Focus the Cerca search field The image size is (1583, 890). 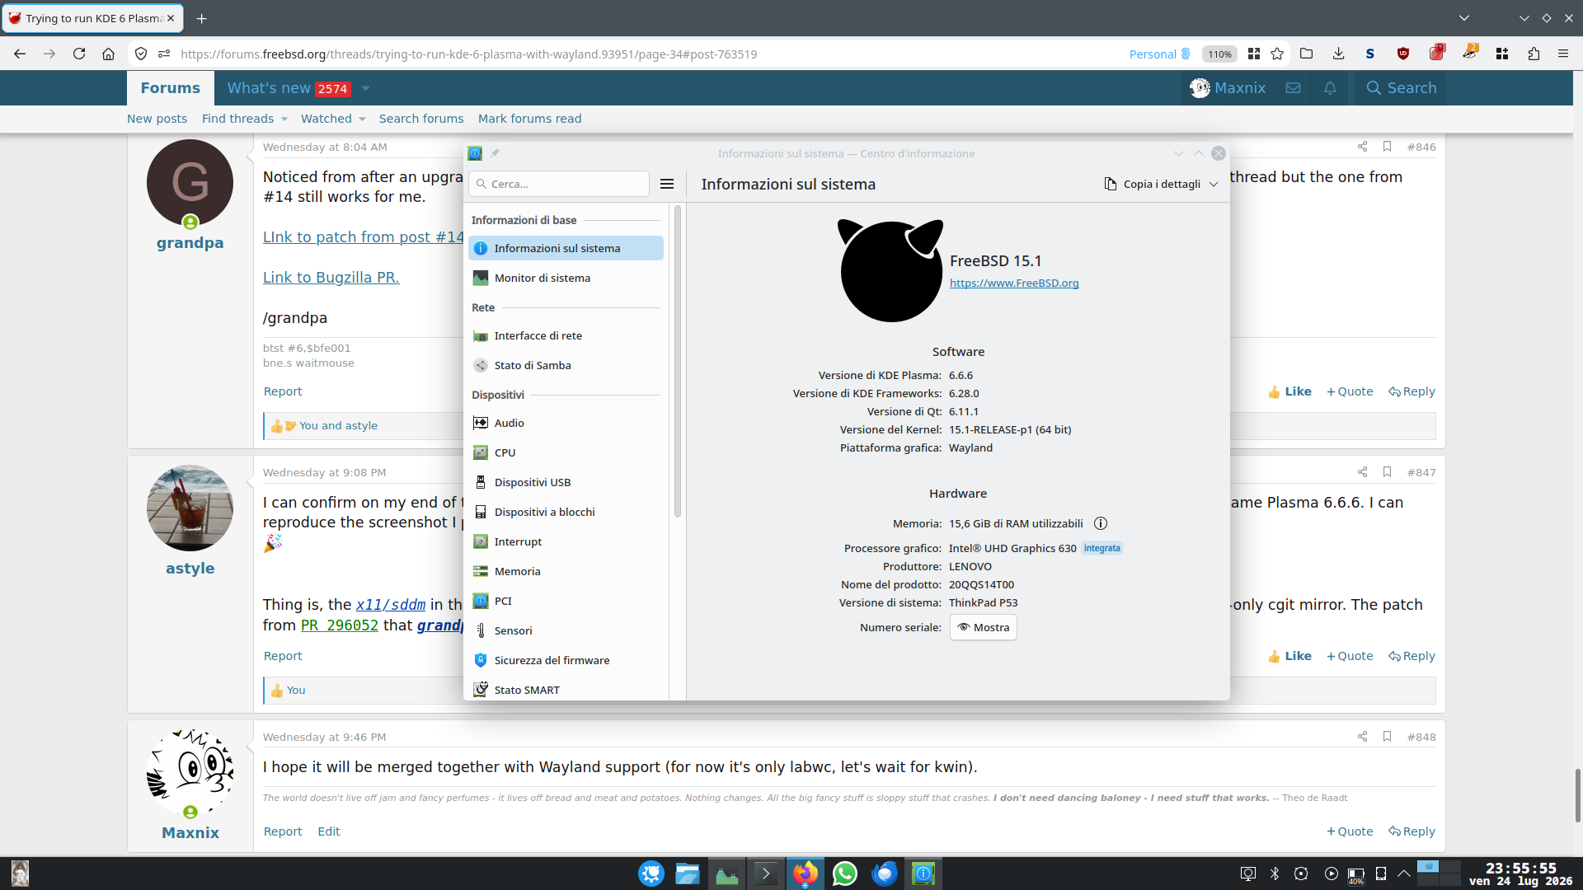pyautogui.click(x=559, y=184)
